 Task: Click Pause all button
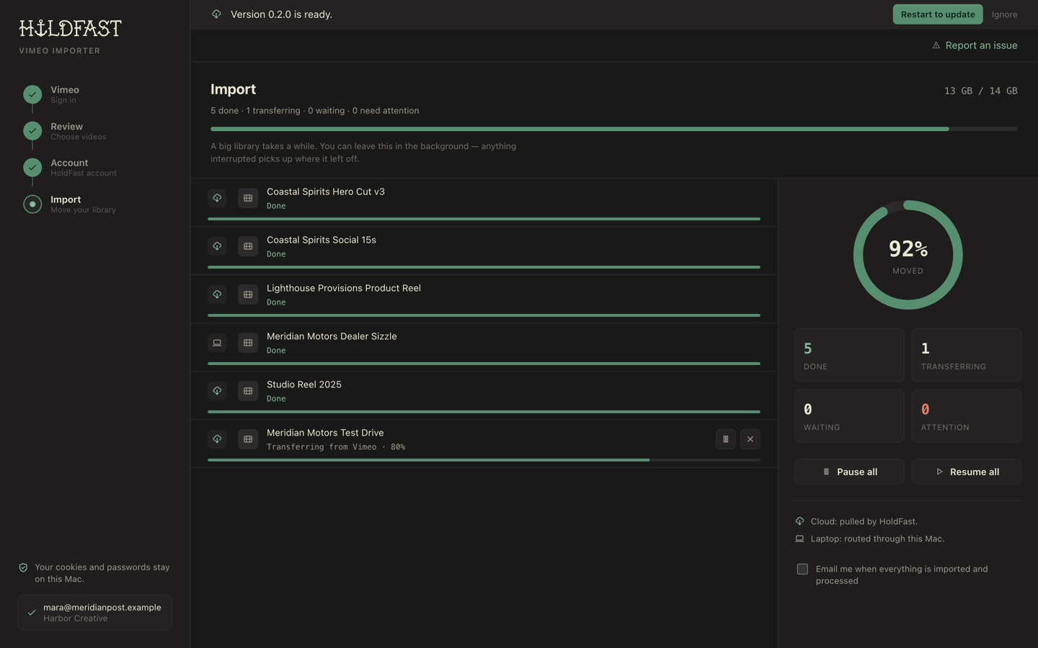tap(849, 472)
